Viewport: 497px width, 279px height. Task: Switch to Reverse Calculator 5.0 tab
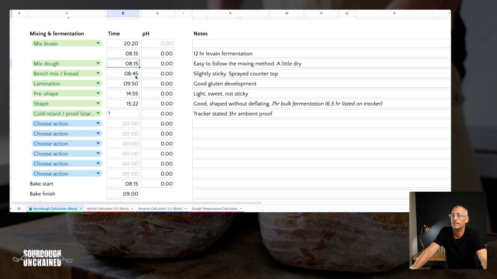[160, 209]
